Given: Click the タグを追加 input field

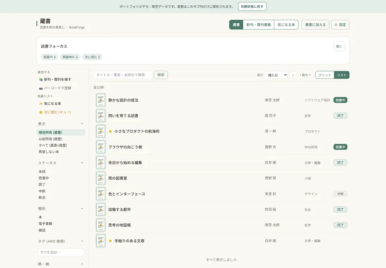Looking at the screenshot, I should [61, 252].
